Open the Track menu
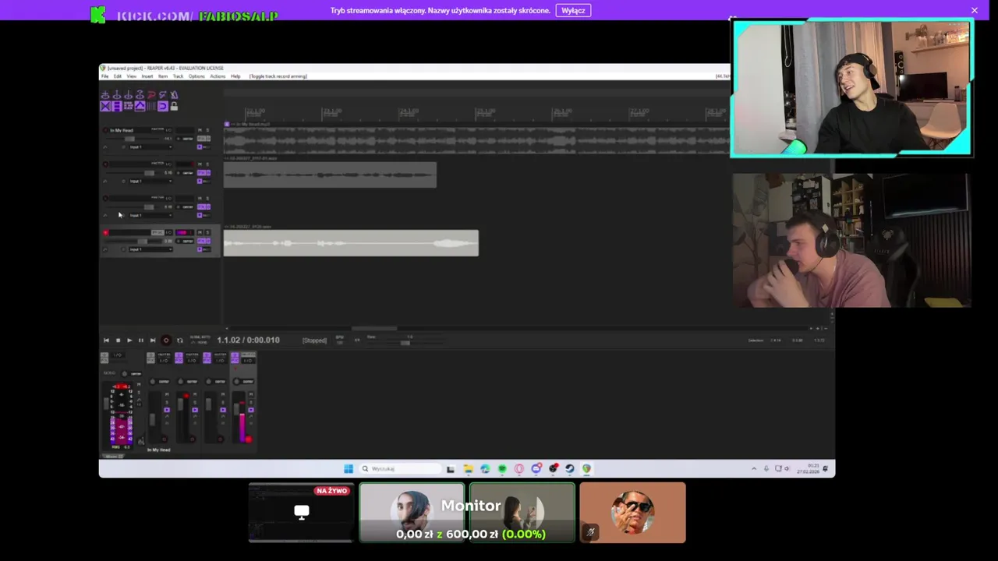This screenshot has width=998, height=561. [x=178, y=76]
